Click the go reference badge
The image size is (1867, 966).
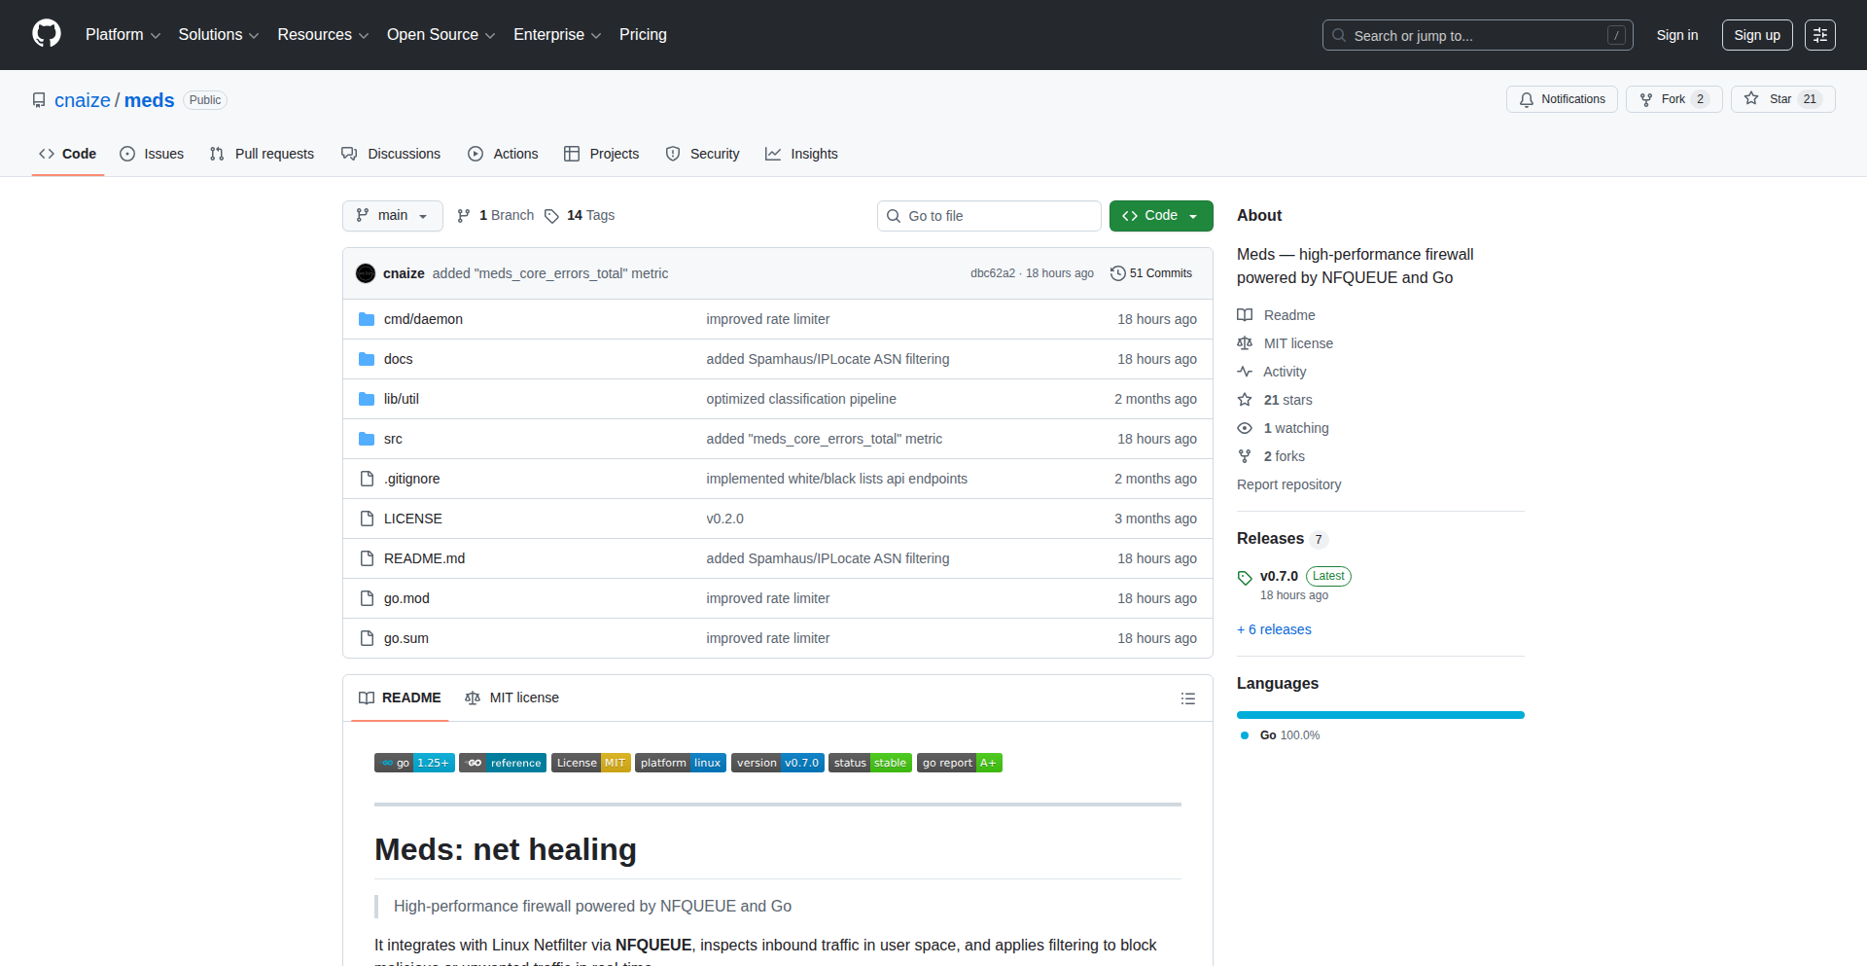503,763
